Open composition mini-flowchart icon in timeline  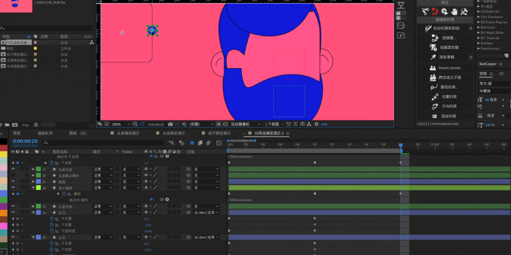pos(171,143)
